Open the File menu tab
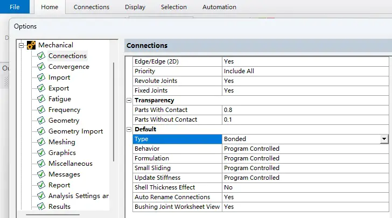392x218 pixels. (x=15, y=7)
